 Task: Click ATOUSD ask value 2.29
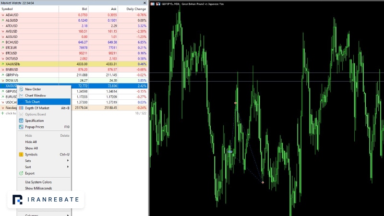click(114, 26)
